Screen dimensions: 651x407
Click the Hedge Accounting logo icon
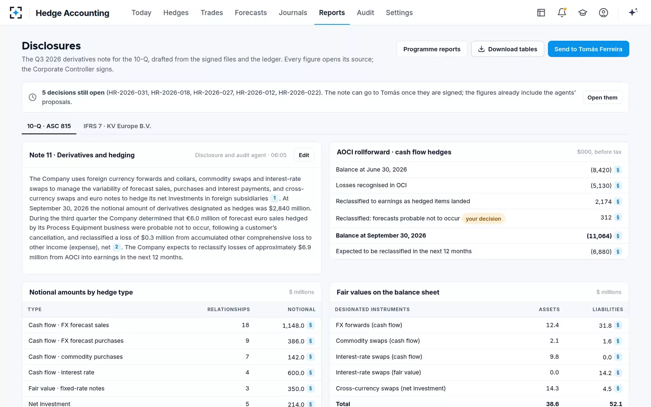pyautogui.click(x=16, y=13)
